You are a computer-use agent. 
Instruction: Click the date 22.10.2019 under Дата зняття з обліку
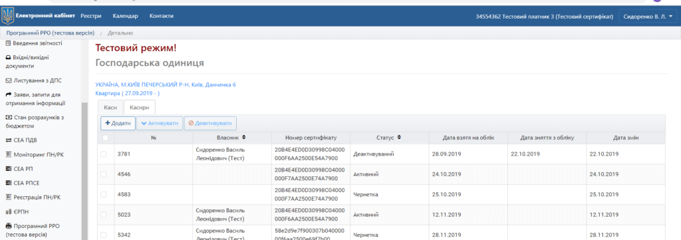(525, 154)
